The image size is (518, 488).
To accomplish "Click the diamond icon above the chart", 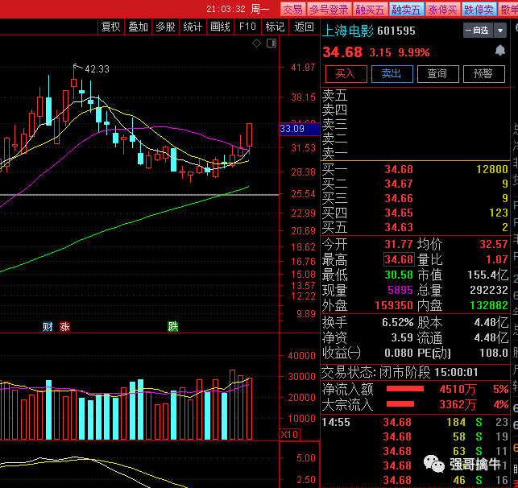I will 256,43.
